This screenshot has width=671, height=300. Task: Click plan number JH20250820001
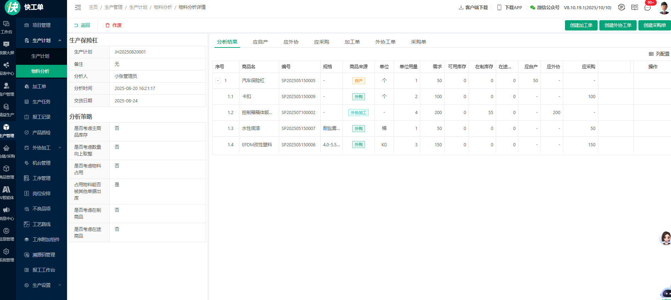(130, 52)
